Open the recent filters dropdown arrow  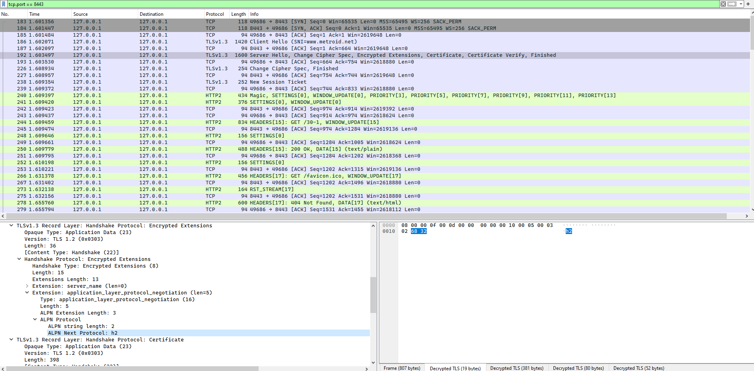[x=741, y=4]
